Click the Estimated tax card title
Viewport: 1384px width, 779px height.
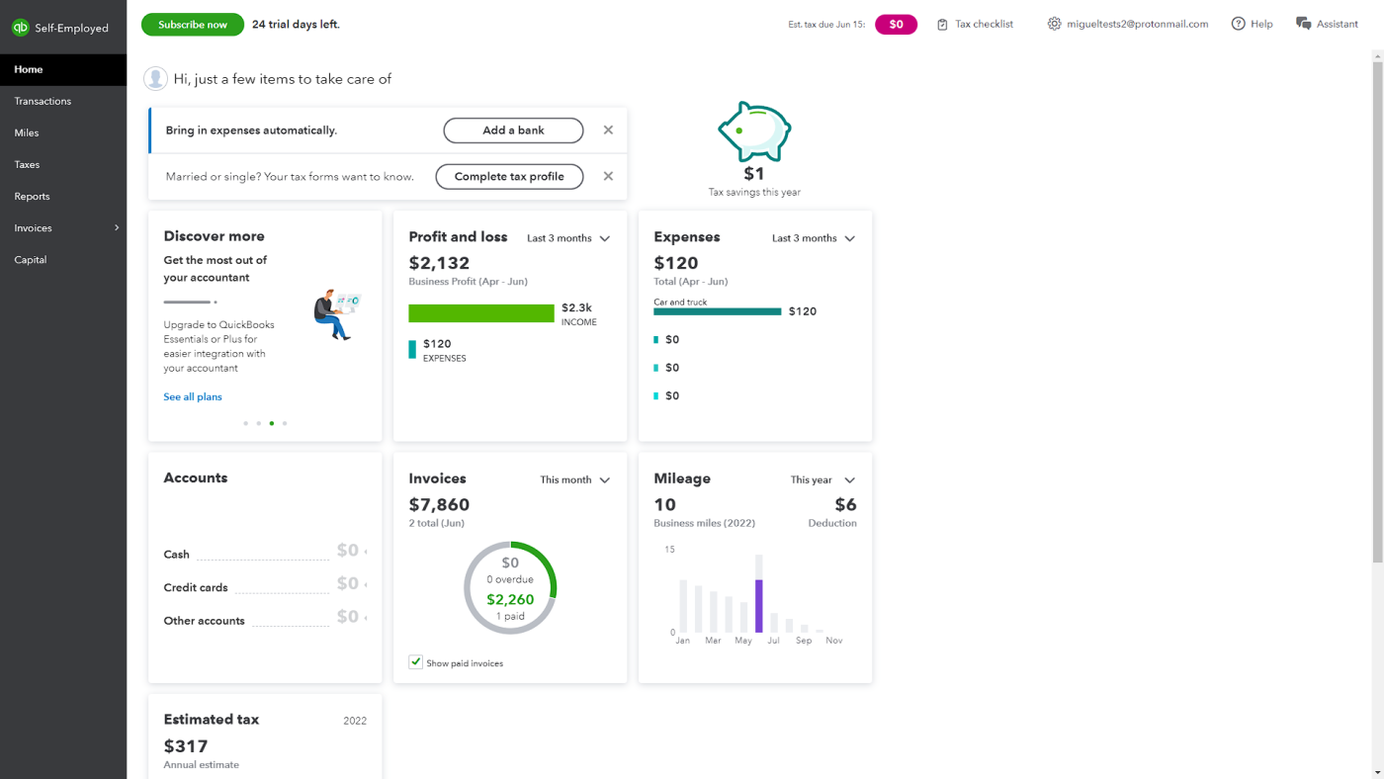(212, 719)
